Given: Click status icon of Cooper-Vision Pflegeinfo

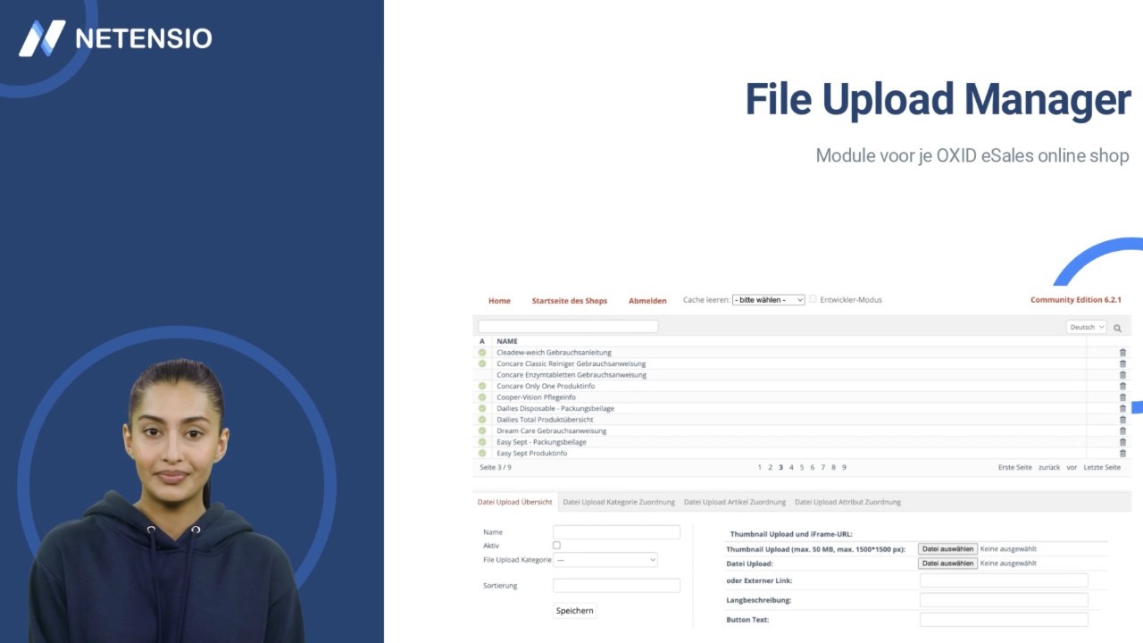Looking at the screenshot, I should (482, 397).
